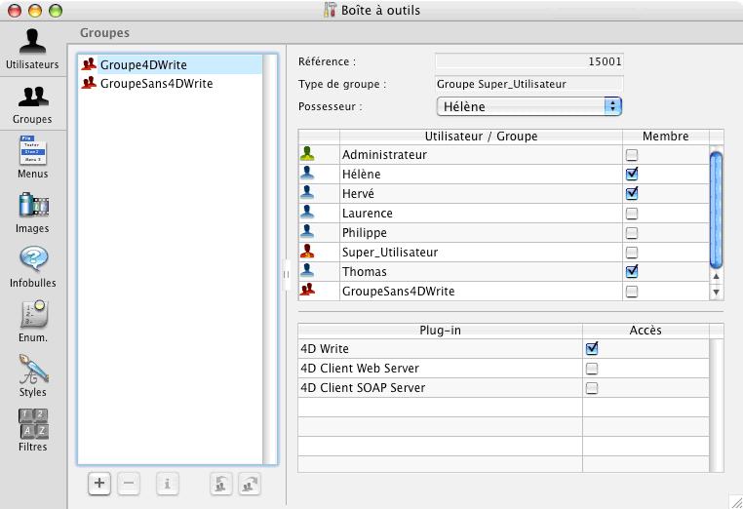Open the Utilisateurs section icon
The height and width of the screenshot is (509, 743).
pos(33,42)
